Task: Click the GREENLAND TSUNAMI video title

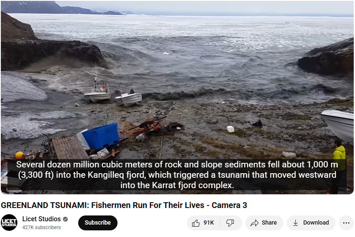Action: coord(124,205)
